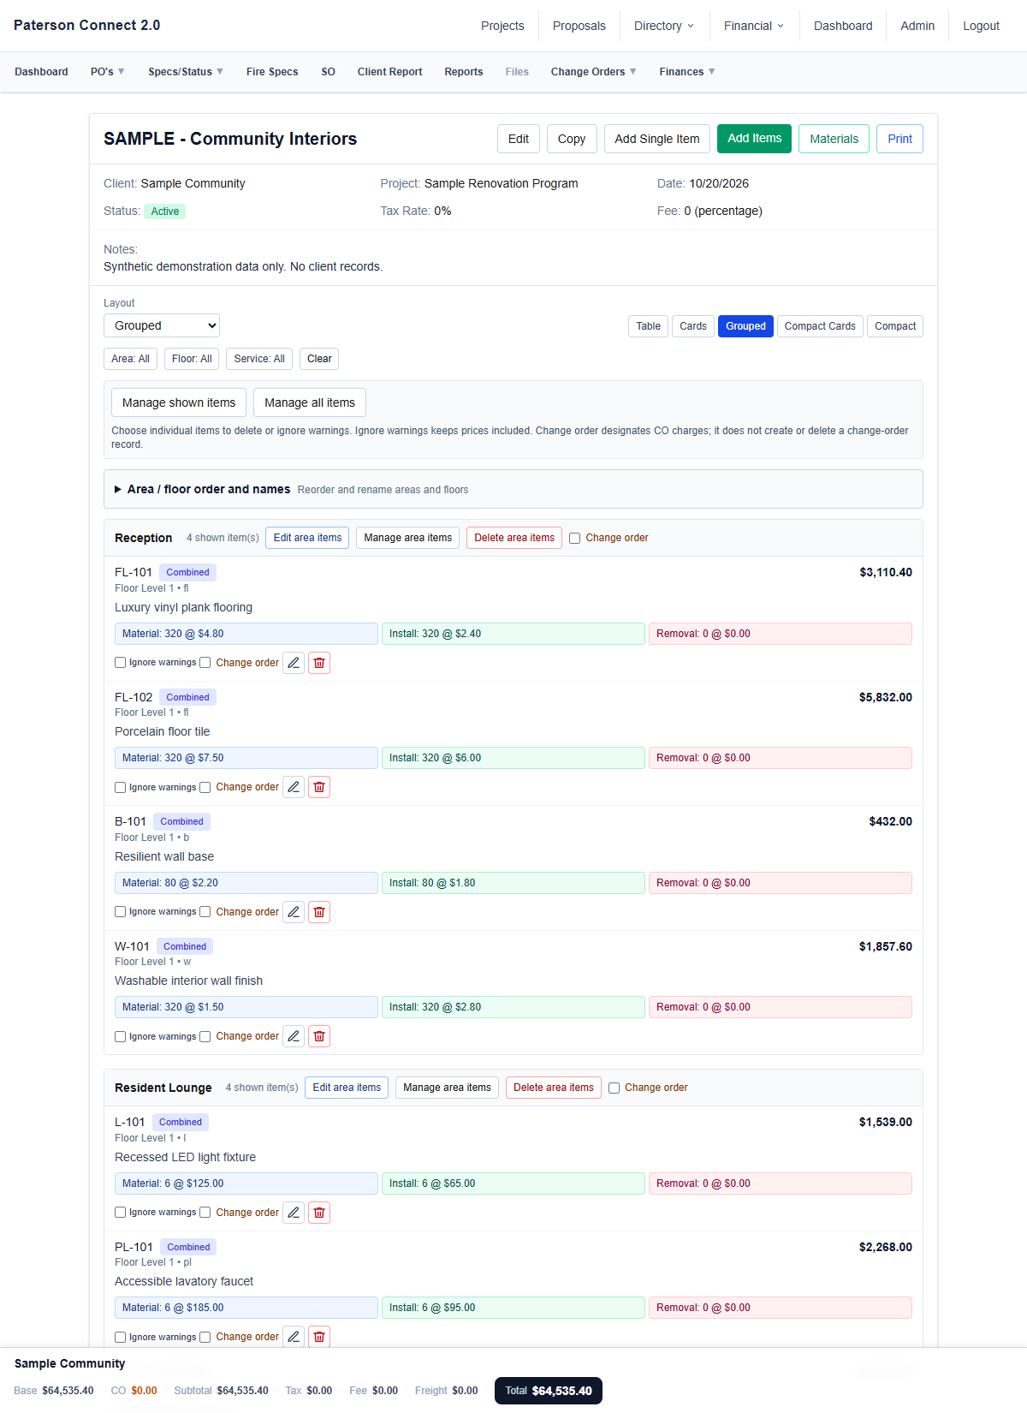Go to Fire Specs section

point(272,72)
